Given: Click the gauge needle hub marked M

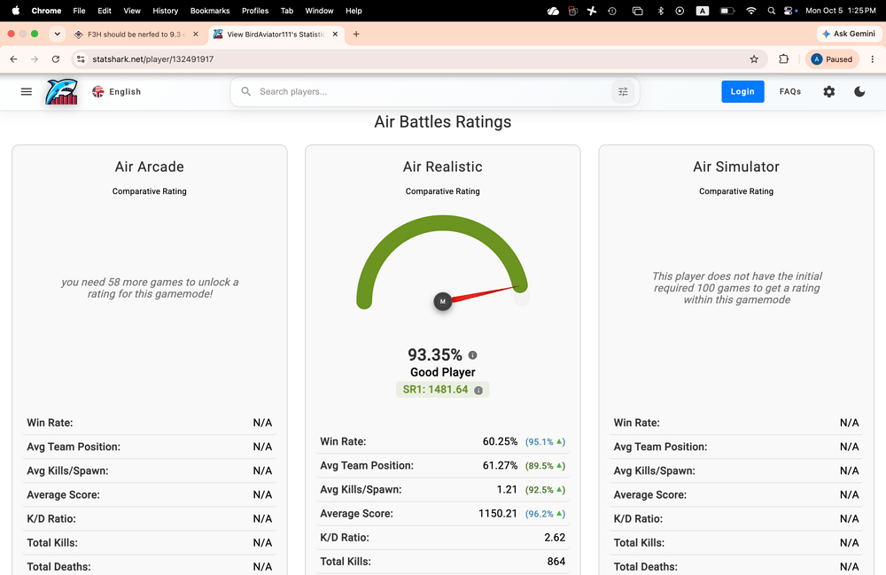Looking at the screenshot, I should click(442, 301).
